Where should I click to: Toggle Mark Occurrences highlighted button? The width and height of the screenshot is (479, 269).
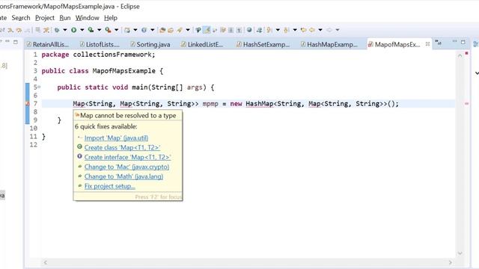tap(207, 30)
